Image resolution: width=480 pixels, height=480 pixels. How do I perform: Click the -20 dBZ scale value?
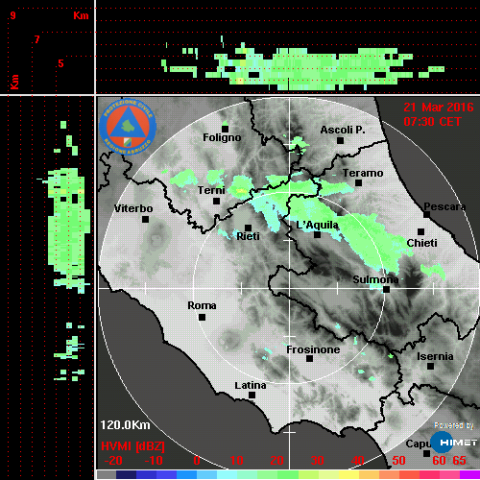click(x=113, y=461)
